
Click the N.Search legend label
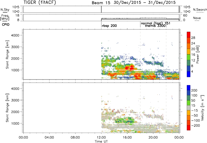coord(200,10)
